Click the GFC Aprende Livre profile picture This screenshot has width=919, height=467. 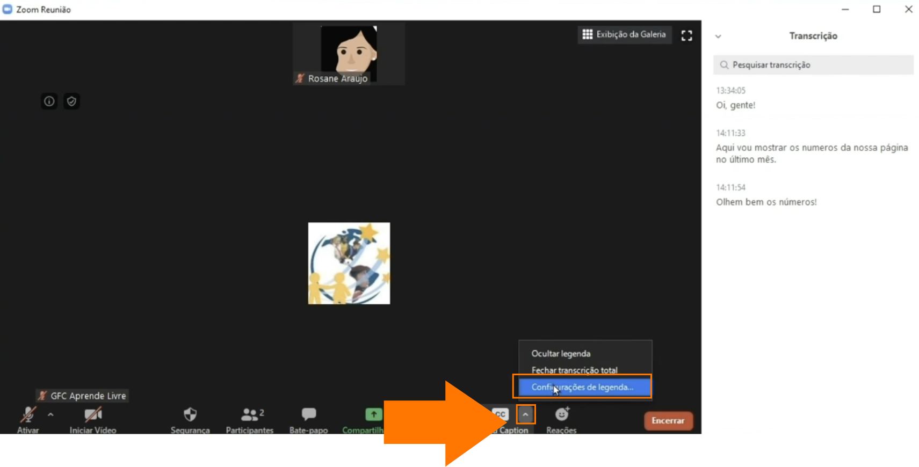point(349,264)
